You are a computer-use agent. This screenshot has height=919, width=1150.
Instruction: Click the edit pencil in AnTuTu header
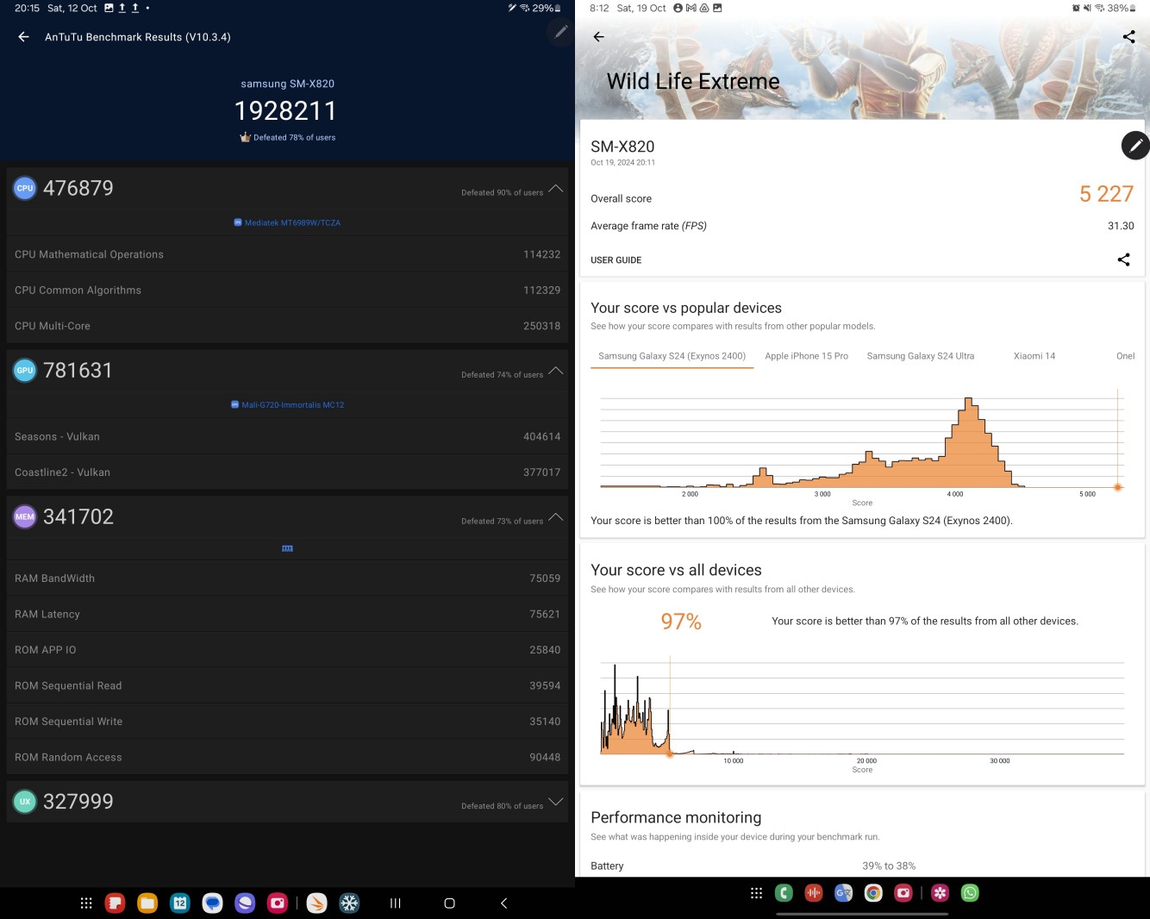pyautogui.click(x=560, y=32)
